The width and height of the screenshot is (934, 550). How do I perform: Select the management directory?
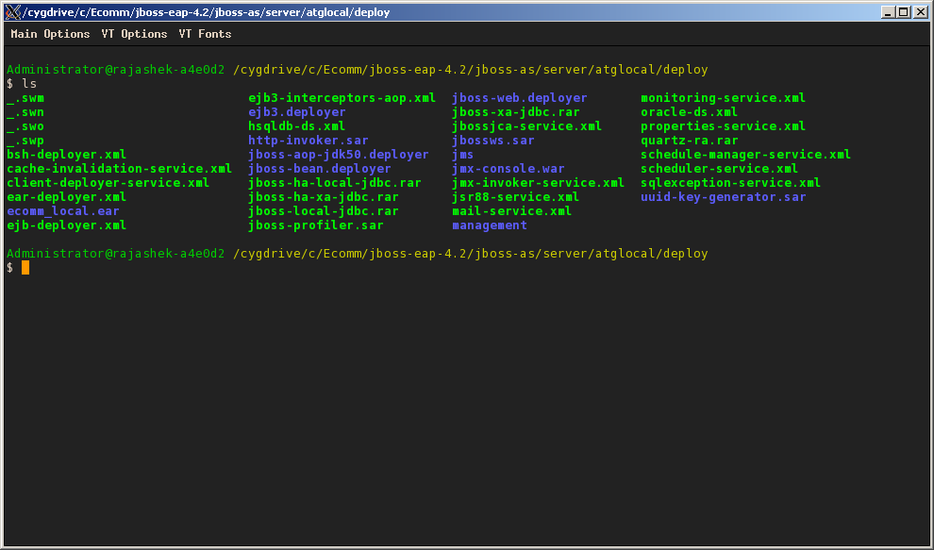tap(490, 225)
